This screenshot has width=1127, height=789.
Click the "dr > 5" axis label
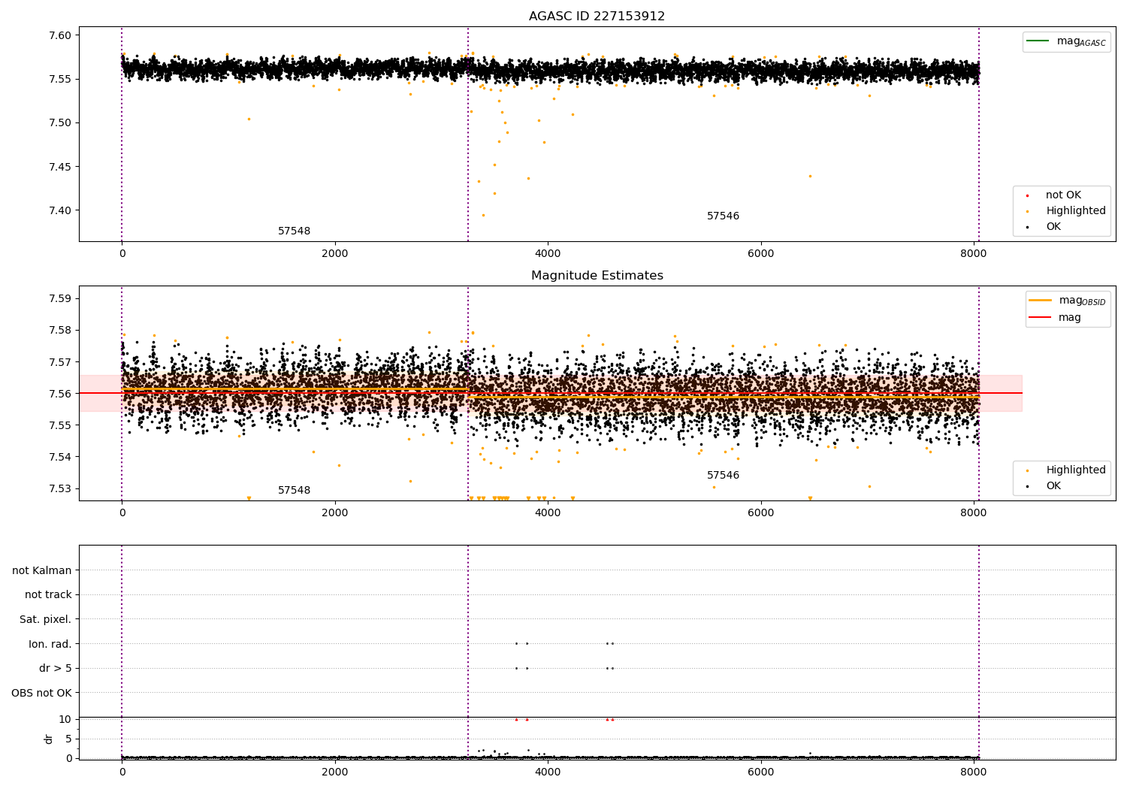tap(56, 668)
